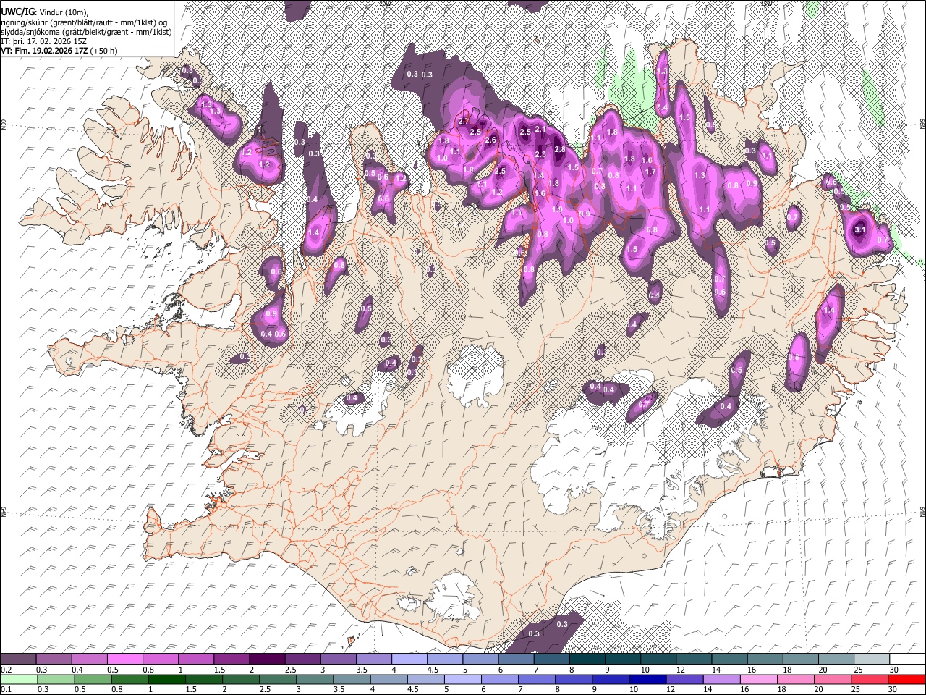Select the bottom-row green swatch between 0.5 and 0.8
The width and height of the screenshot is (926, 695).
(x=93, y=679)
